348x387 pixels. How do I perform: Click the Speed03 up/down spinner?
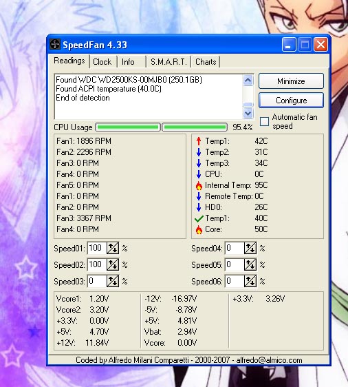coord(113,281)
